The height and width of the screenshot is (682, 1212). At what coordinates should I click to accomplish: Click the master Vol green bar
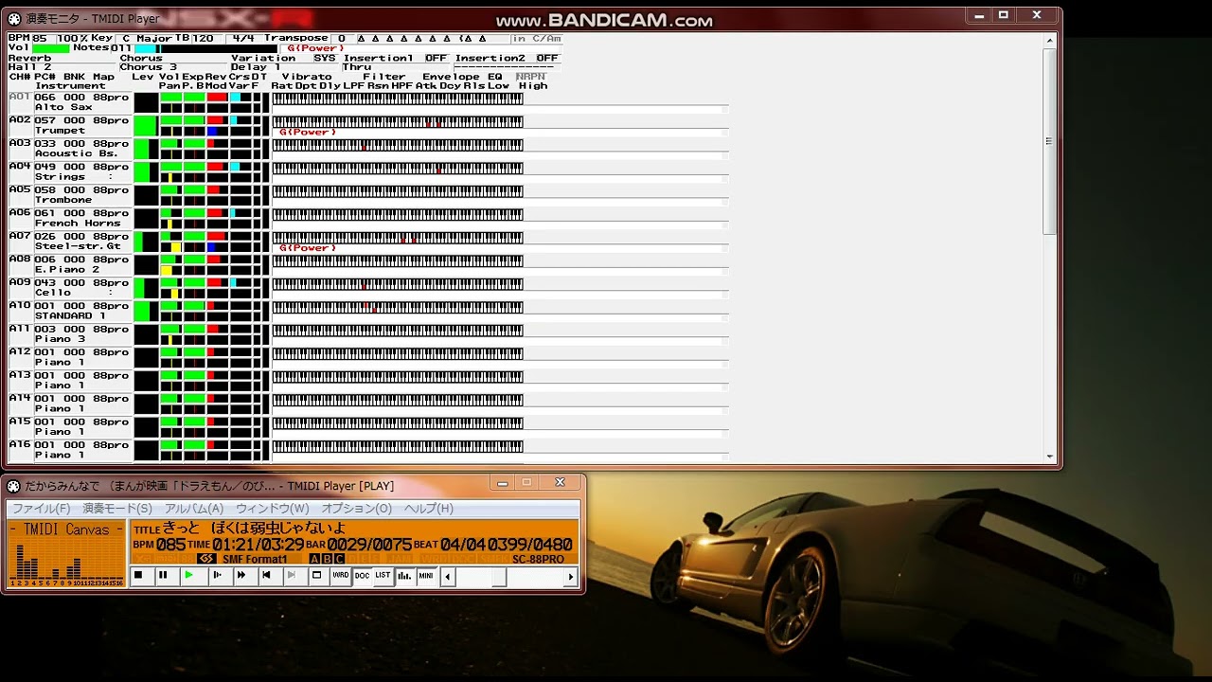click(50, 48)
